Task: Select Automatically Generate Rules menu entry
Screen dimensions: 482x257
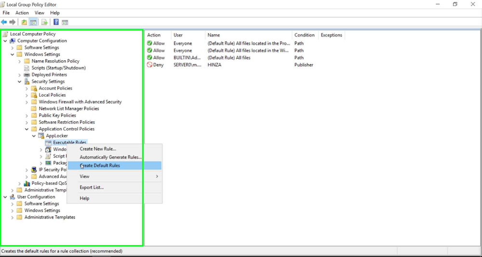Action: (x=110, y=157)
